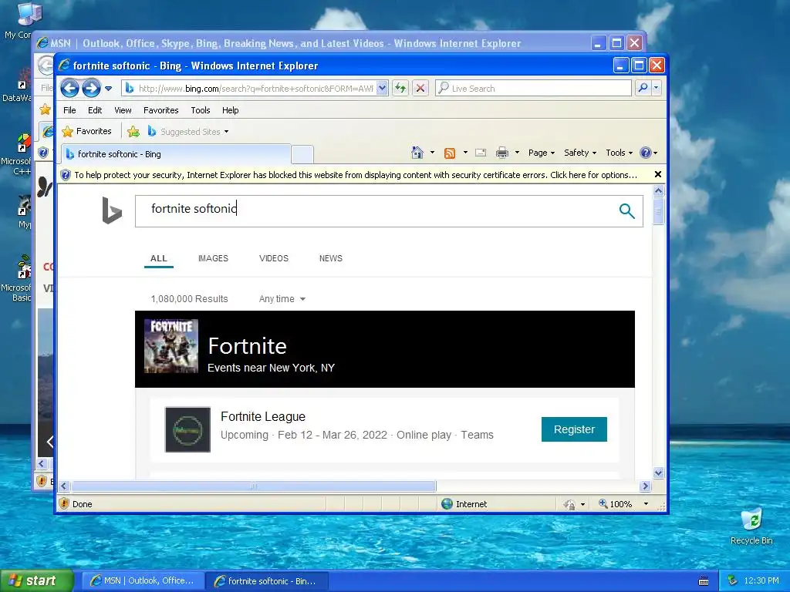Click the 'Fortnite League' title
Viewport: 790px width, 592px height.
[x=263, y=417]
